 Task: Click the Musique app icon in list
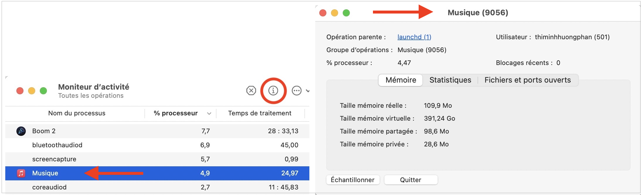click(21, 173)
